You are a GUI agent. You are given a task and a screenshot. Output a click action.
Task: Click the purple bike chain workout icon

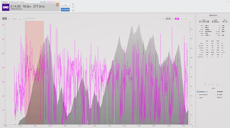(6, 7)
